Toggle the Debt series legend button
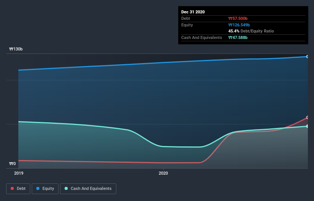Image resolution: width=314 pixels, height=201 pixels. coord(18,189)
